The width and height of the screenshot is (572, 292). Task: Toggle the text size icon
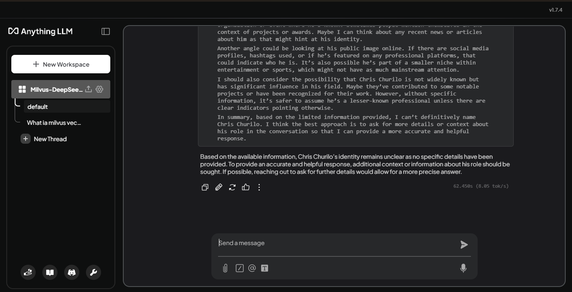pyautogui.click(x=265, y=268)
